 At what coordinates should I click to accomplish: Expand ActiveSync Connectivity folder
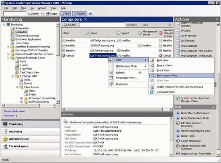[x=21, y=98]
